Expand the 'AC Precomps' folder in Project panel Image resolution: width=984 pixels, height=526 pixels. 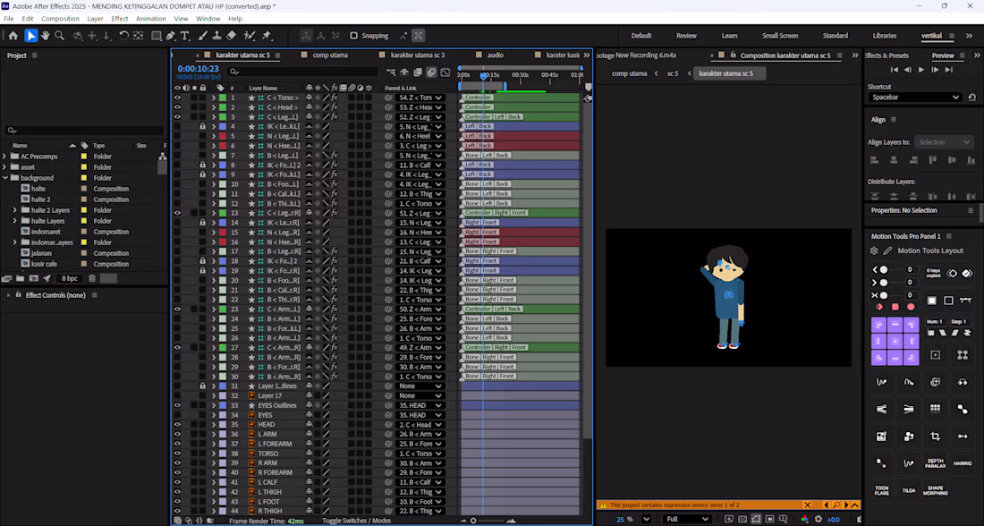pyautogui.click(x=4, y=157)
